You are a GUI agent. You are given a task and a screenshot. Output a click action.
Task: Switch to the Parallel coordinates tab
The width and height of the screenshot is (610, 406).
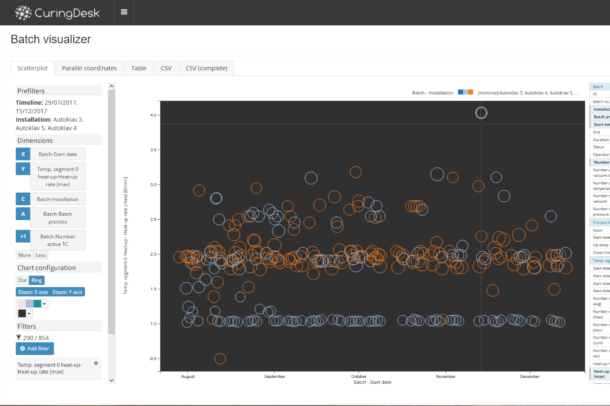89,68
